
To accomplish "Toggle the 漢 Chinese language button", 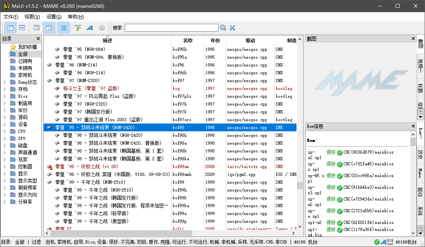I will tap(63, 28).
